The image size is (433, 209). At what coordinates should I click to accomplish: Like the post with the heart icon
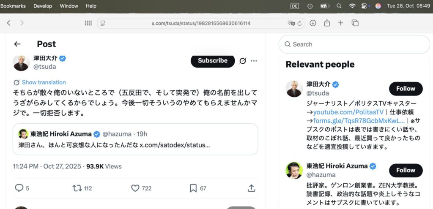(135, 188)
